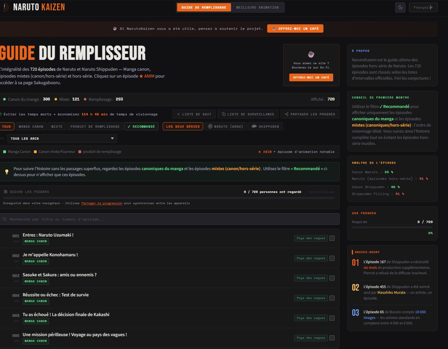The height and width of the screenshot is (349, 448).
Task: Mark episode 003 Sasuke et Sakura watched
Action: (x=332, y=278)
